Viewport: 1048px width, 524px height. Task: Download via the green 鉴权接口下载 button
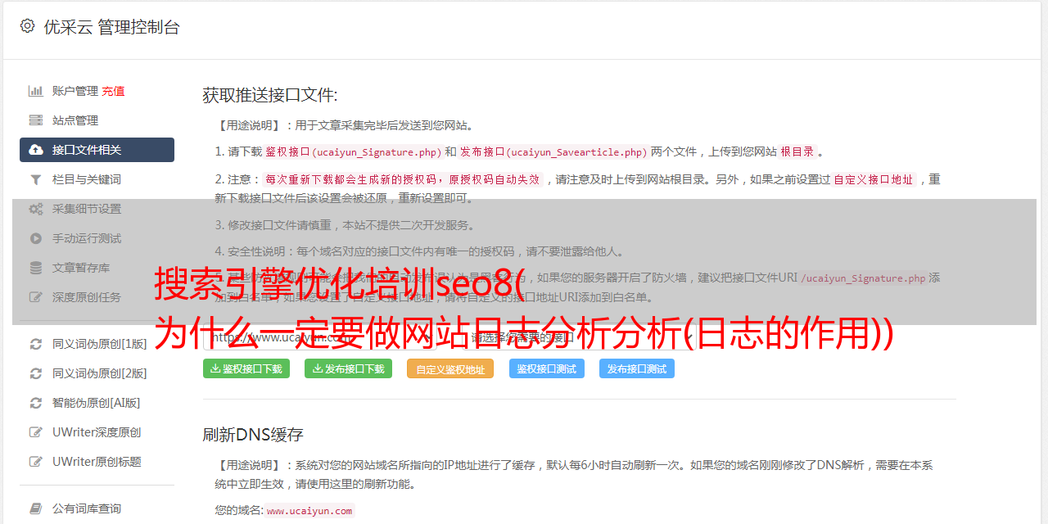click(x=246, y=368)
